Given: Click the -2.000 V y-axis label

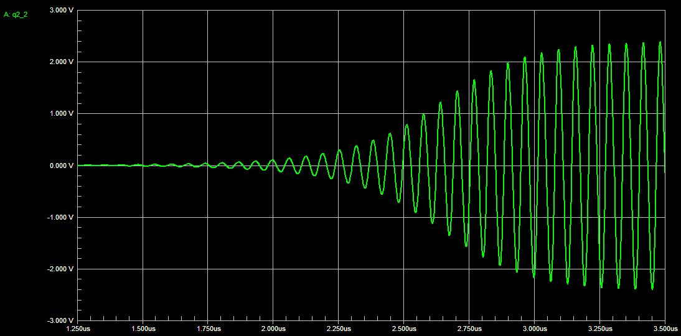Looking at the screenshot, I should click(x=60, y=269).
